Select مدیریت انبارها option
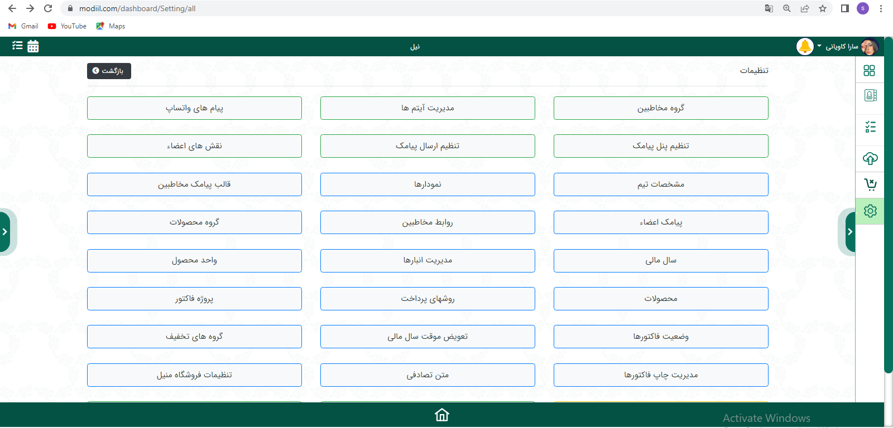Viewport: 893px width, 428px height. (428, 260)
